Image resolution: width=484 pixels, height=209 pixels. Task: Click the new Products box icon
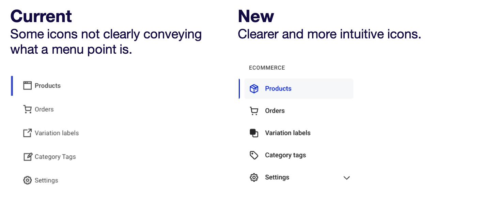click(254, 89)
